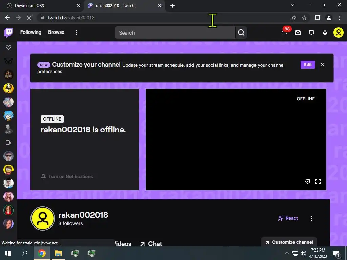Open a new browser tab

[x=172, y=6]
